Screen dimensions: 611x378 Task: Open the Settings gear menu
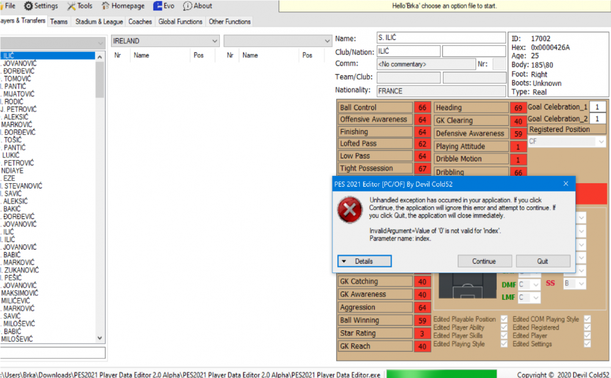[x=29, y=6]
